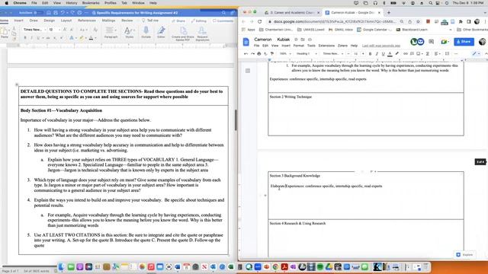Image resolution: width=488 pixels, height=274 pixels.
Task: Open text color picker in Google Docs
Action: (390, 54)
